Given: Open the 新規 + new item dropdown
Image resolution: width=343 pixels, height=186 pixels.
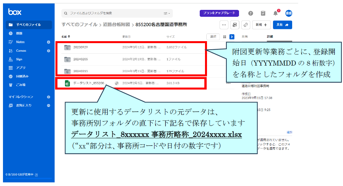Looking at the screenshot, I should click(x=261, y=25).
